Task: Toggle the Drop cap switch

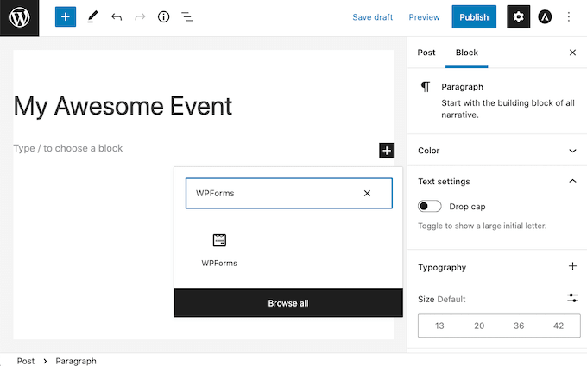Action: click(429, 206)
